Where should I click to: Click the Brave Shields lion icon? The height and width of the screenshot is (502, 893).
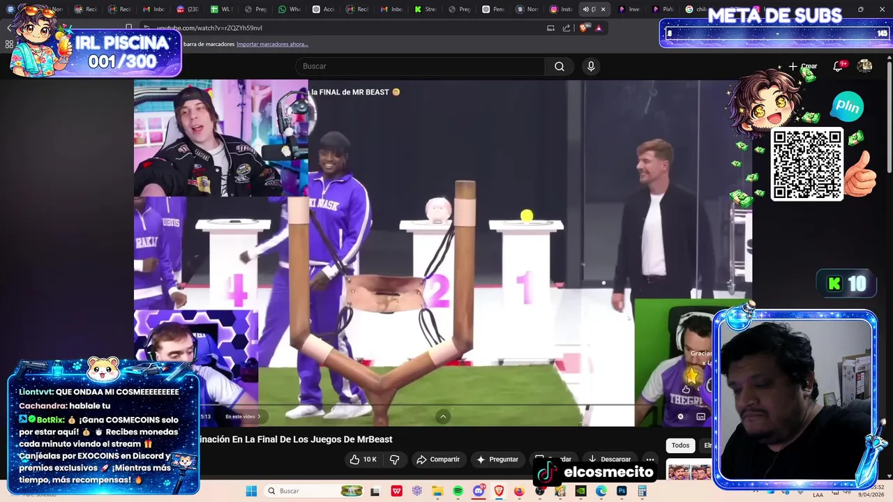point(584,28)
